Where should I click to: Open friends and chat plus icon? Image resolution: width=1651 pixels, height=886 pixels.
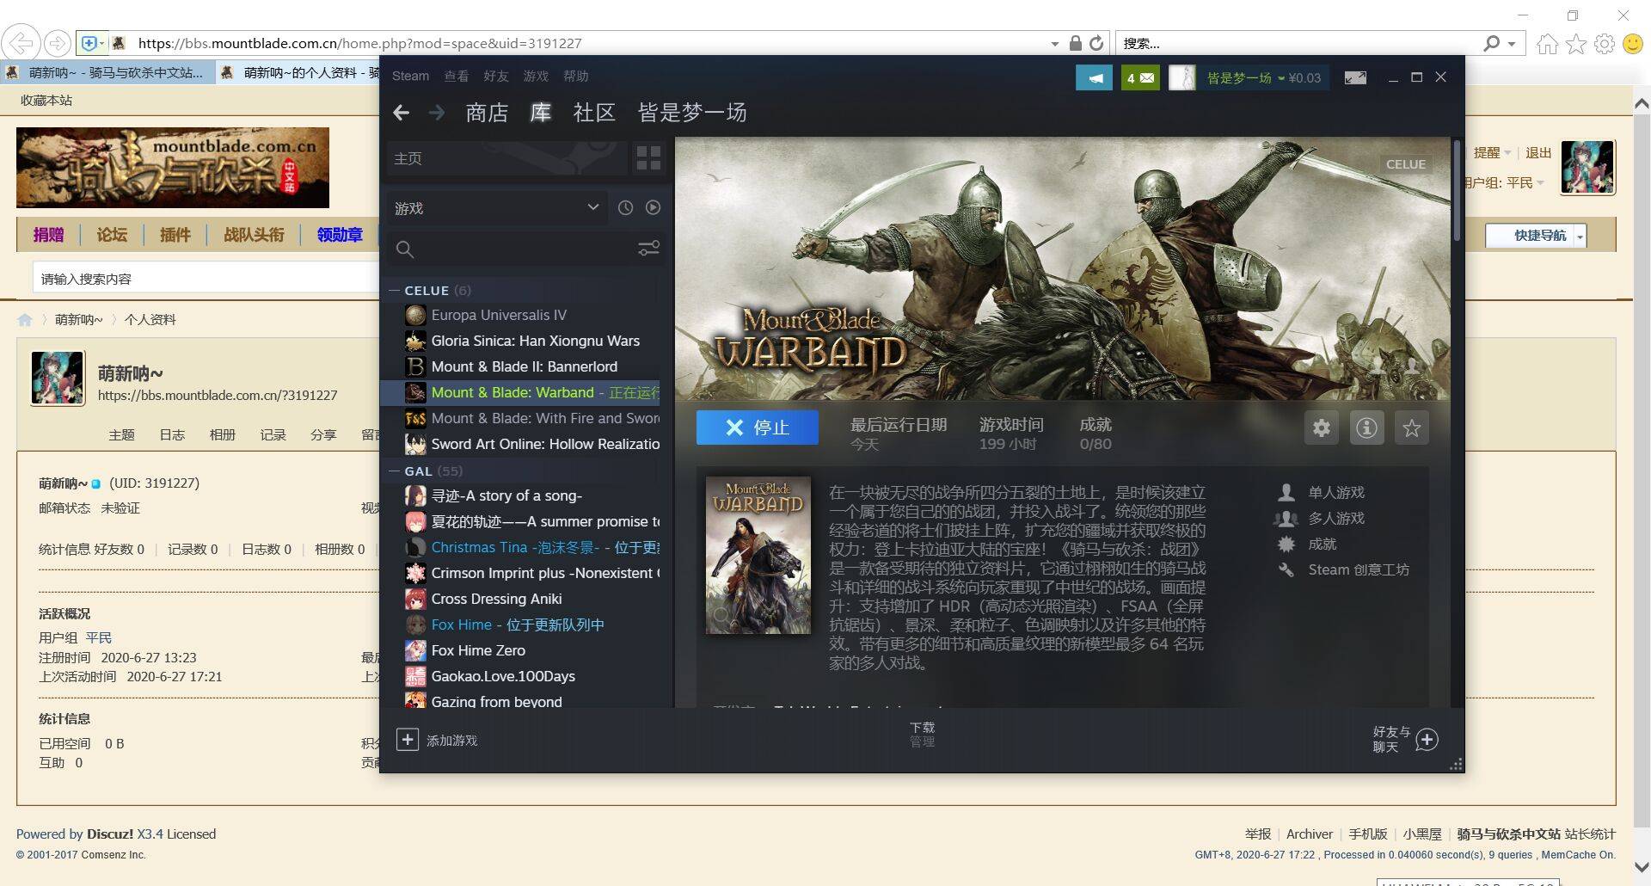click(1427, 739)
